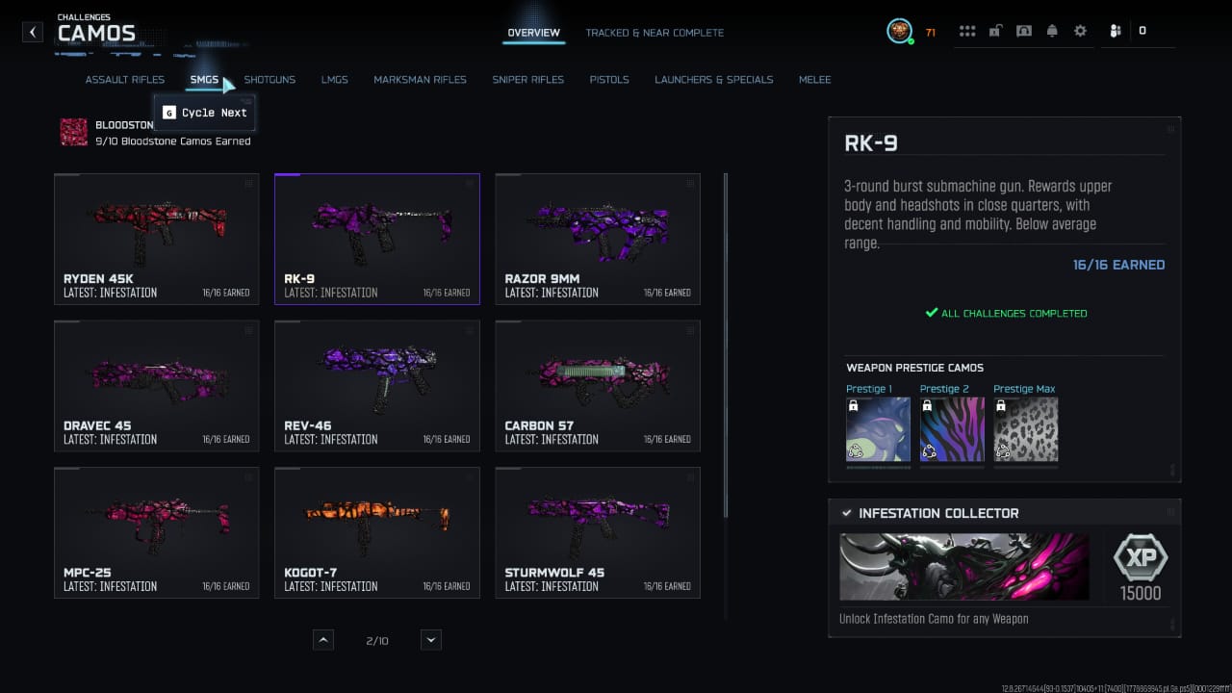
Task: Select the locked Prestige Max camo
Action: [x=1025, y=429]
